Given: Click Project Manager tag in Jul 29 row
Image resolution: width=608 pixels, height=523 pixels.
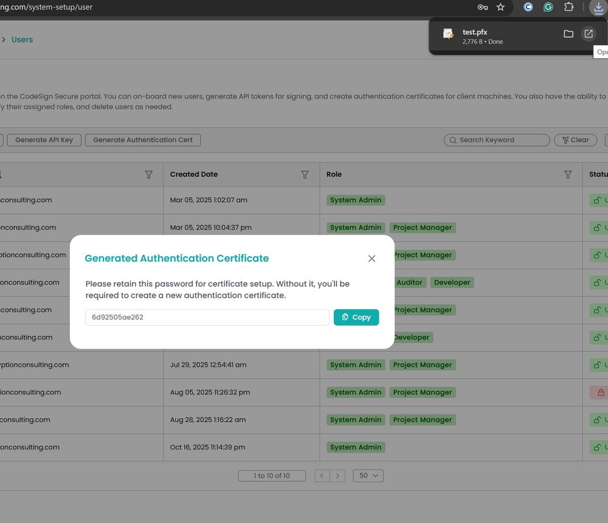Looking at the screenshot, I should tap(423, 364).
